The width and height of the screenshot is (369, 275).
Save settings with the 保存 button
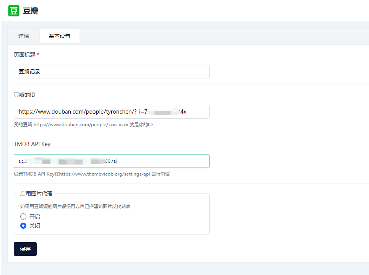click(x=25, y=249)
